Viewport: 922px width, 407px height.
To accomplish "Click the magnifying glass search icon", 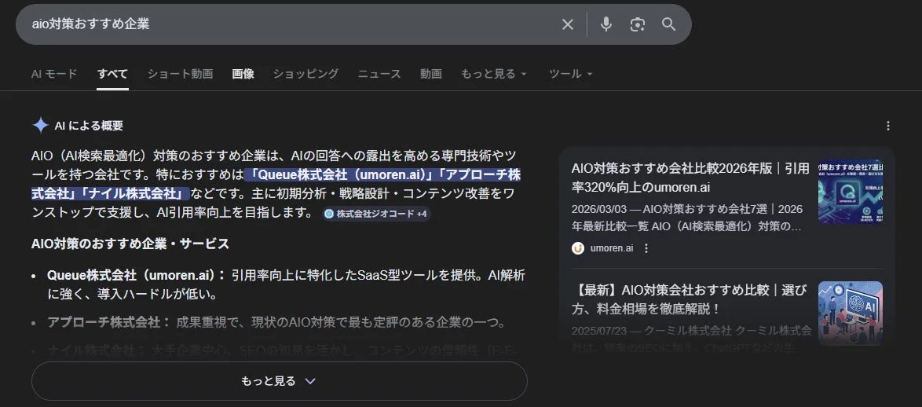I will (668, 24).
